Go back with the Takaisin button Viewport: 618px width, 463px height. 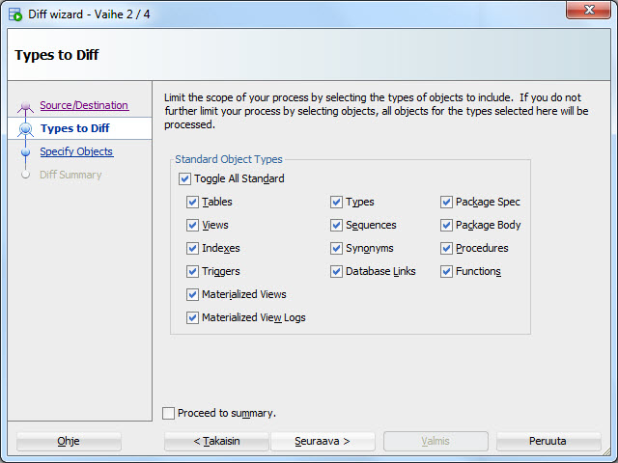216,441
